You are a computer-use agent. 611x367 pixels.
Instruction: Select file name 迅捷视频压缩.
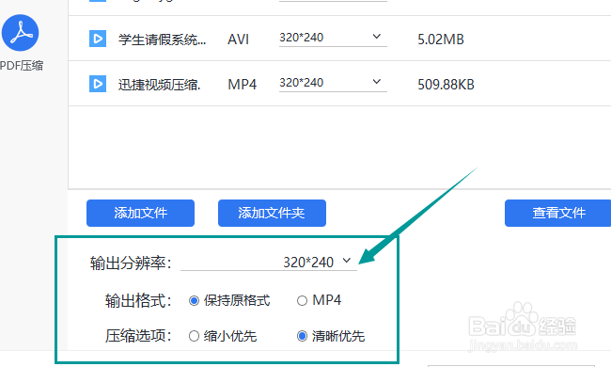click(160, 85)
